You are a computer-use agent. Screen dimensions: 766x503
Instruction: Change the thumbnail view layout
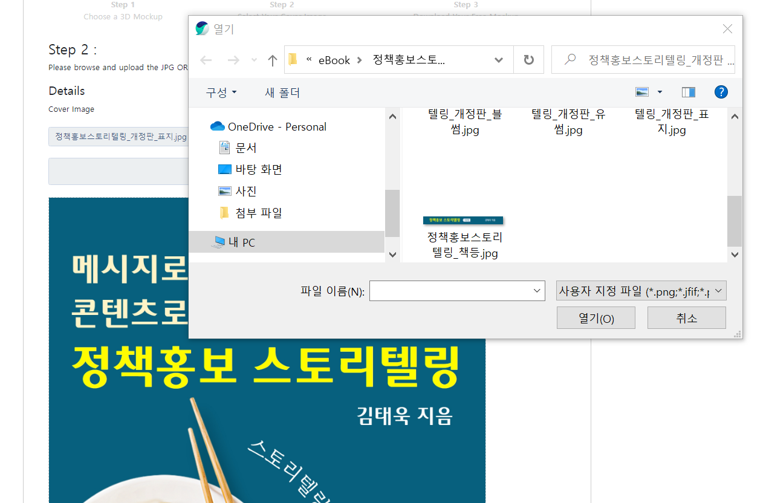643,92
